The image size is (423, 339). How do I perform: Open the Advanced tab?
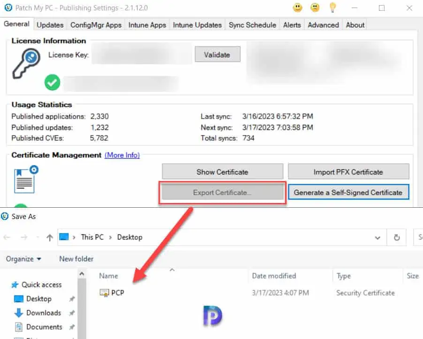[324, 25]
